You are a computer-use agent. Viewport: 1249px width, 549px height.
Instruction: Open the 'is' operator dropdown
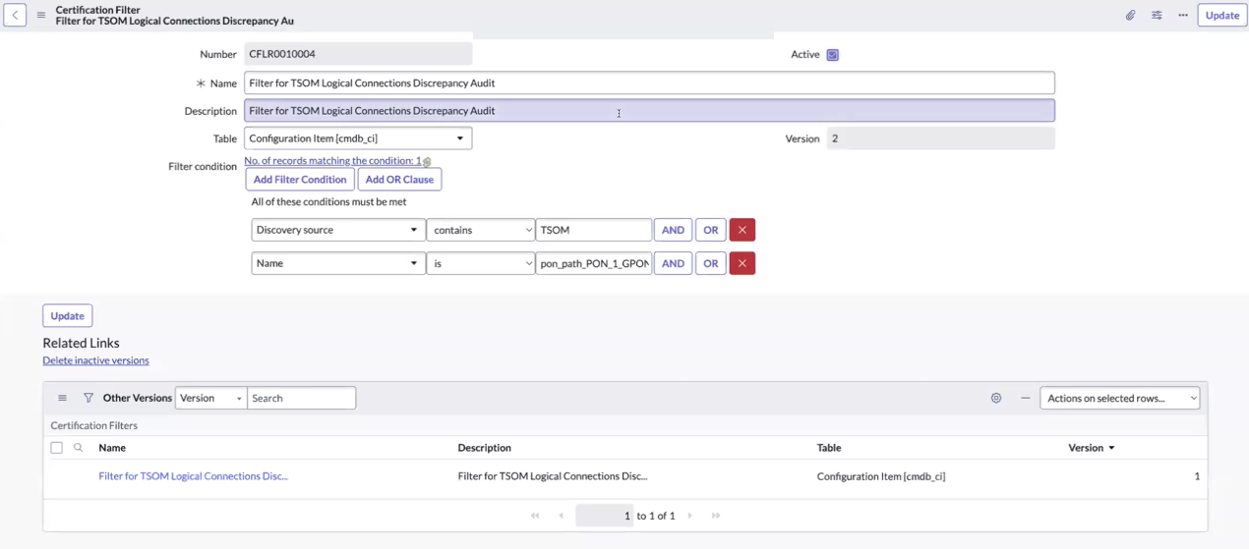point(481,263)
